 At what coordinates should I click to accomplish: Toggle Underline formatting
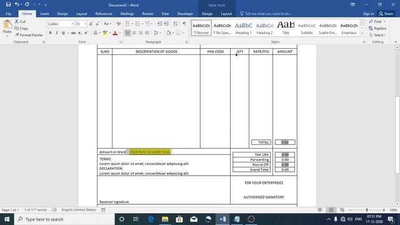click(x=63, y=33)
